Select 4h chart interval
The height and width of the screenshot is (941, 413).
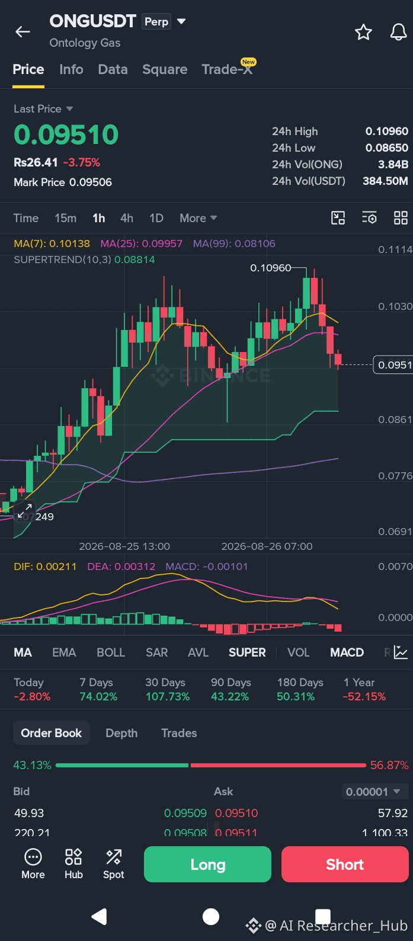point(127,218)
